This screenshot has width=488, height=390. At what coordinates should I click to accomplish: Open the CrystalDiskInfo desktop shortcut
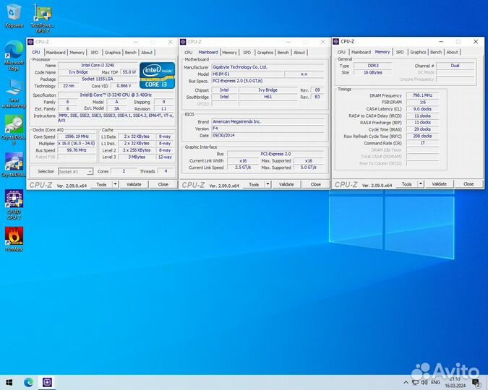(14, 131)
